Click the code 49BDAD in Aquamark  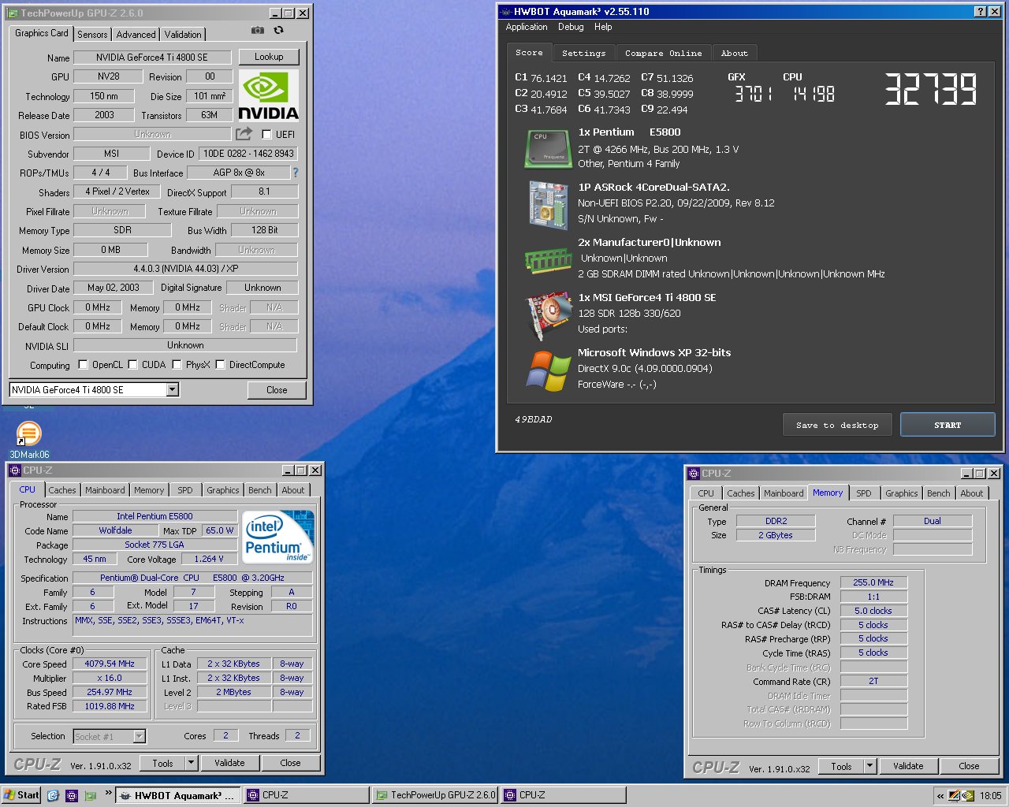[x=534, y=419]
